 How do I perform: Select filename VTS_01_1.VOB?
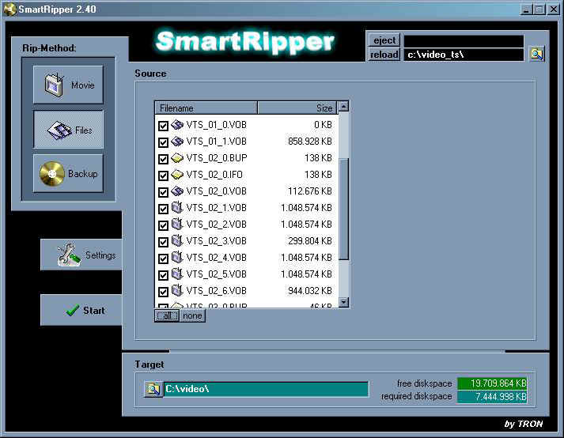[216, 142]
